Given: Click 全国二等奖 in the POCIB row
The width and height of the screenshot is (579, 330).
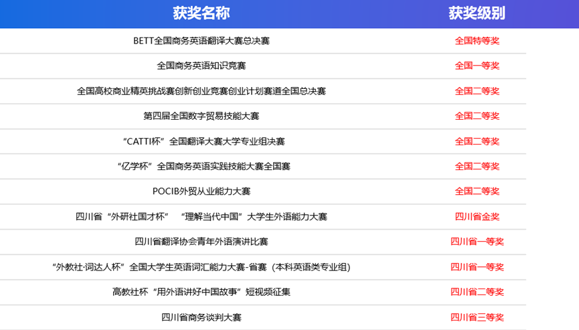Looking at the screenshot, I should pos(477,191).
